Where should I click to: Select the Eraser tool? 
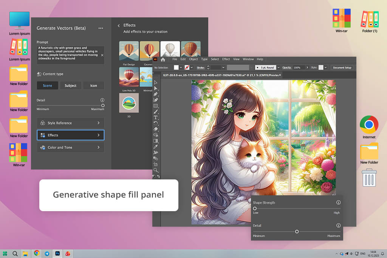tap(156, 129)
